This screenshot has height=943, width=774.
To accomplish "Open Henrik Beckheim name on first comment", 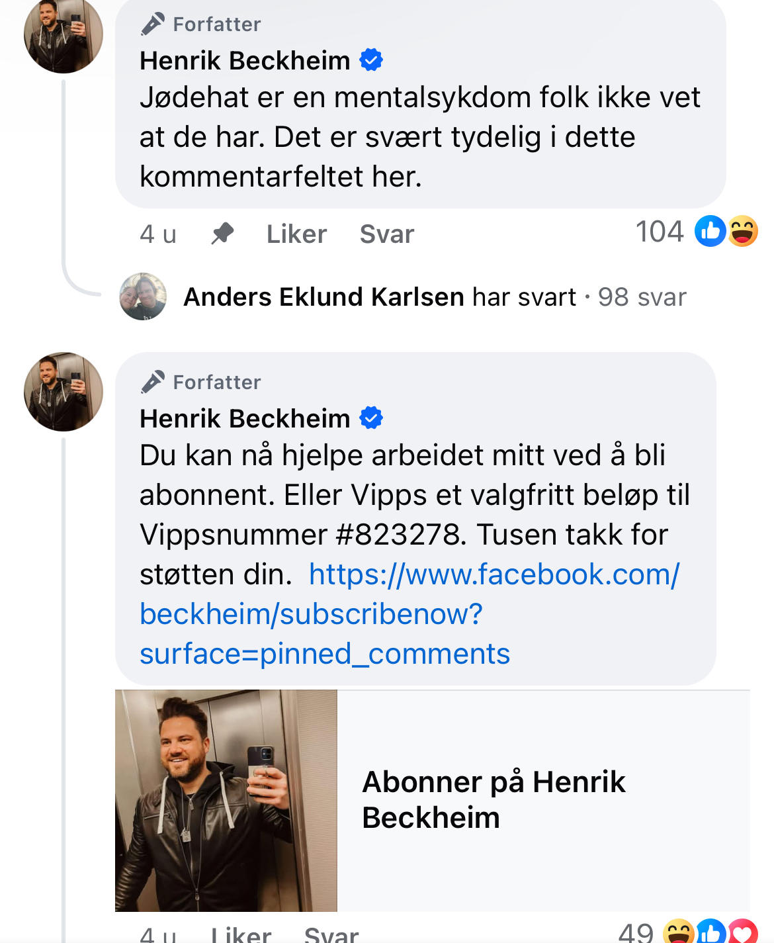I will pyautogui.click(x=245, y=60).
